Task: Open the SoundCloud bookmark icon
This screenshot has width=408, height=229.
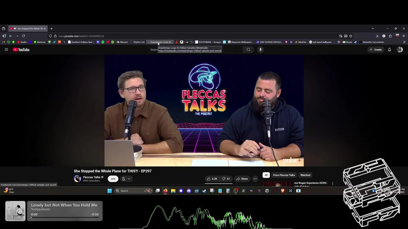Action: point(59,42)
